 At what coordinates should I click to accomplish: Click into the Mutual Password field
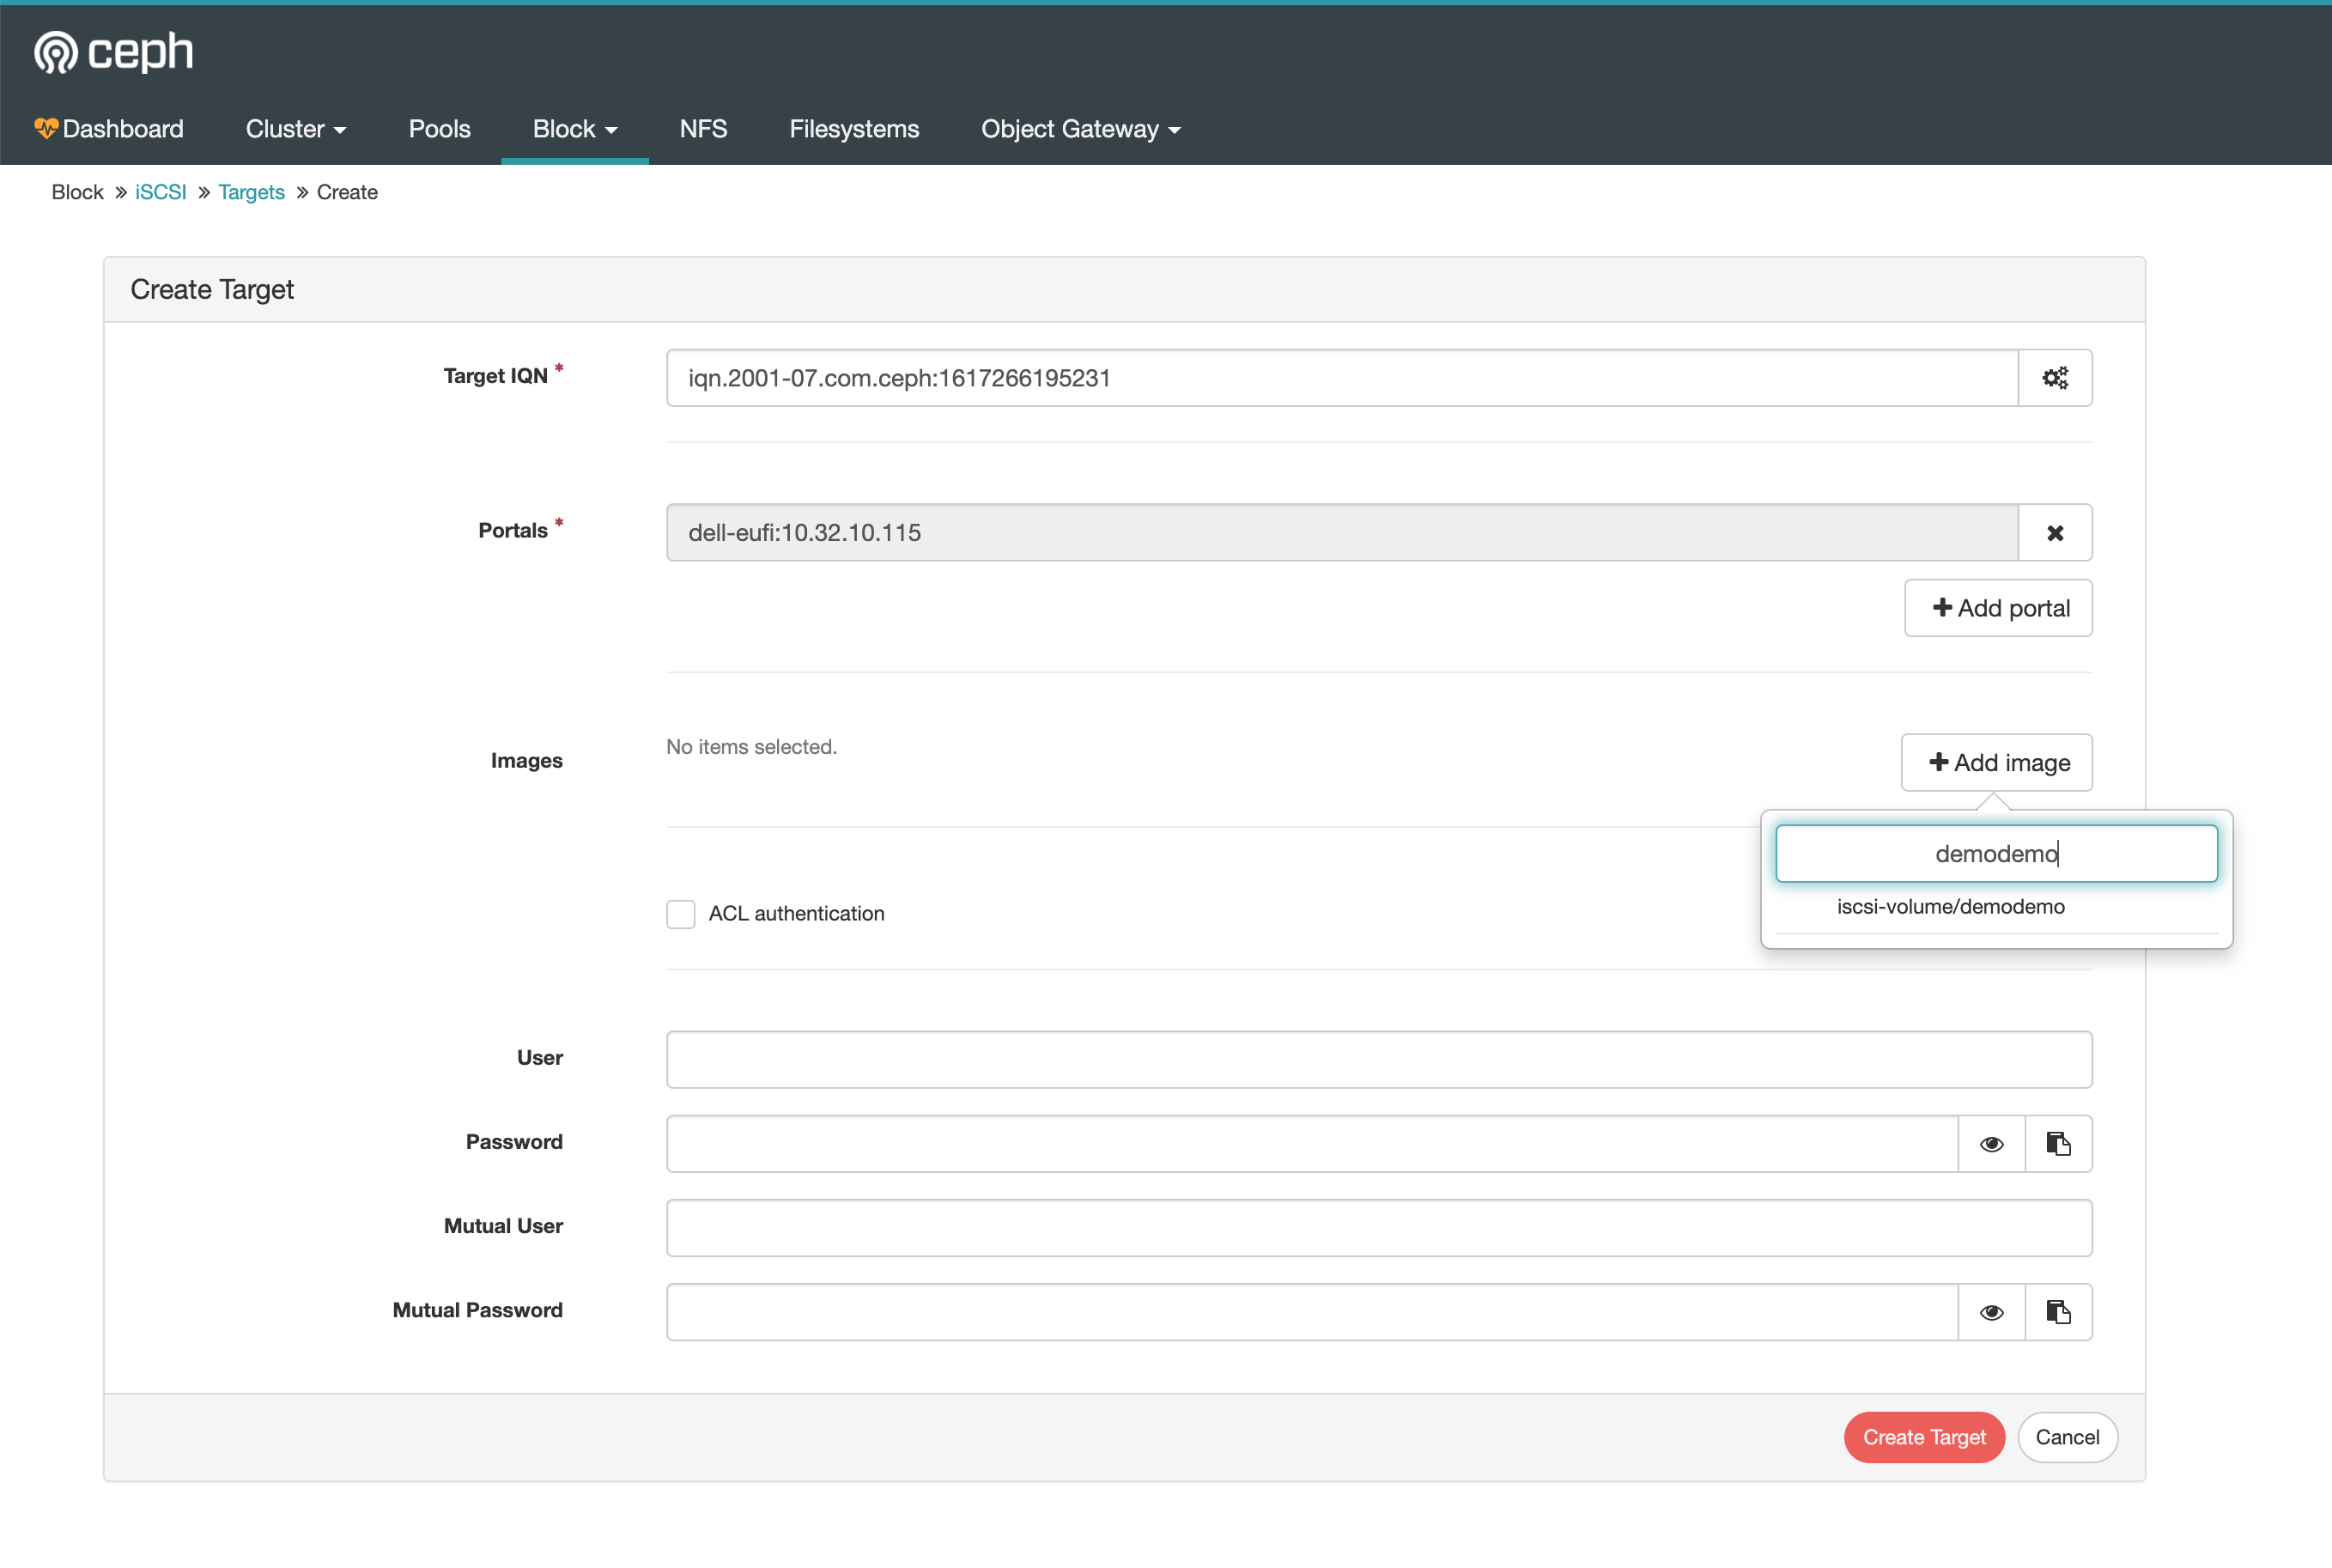(1312, 1312)
